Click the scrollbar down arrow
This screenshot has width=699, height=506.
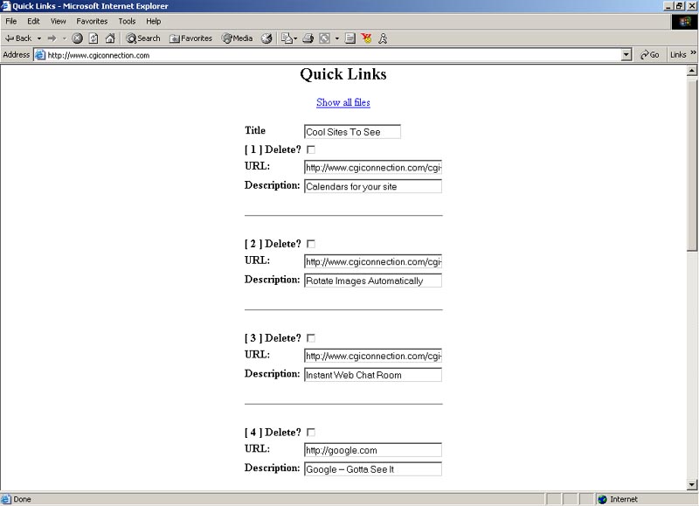[691, 485]
